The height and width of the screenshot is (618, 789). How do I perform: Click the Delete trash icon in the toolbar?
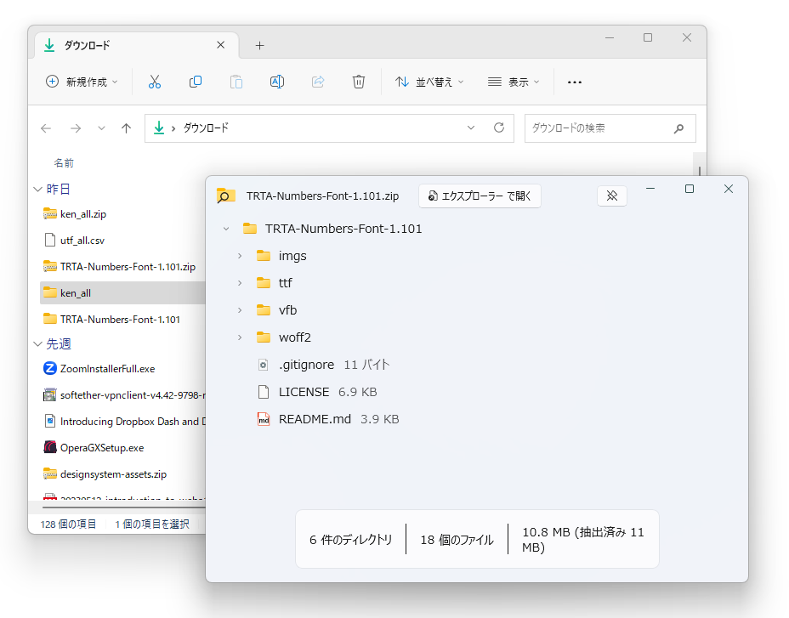358,82
